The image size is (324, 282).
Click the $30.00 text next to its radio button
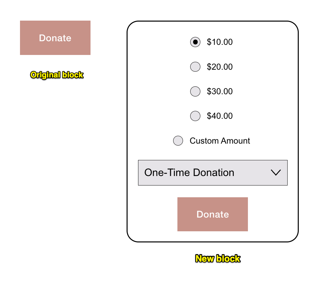click(x=219, y=91)
